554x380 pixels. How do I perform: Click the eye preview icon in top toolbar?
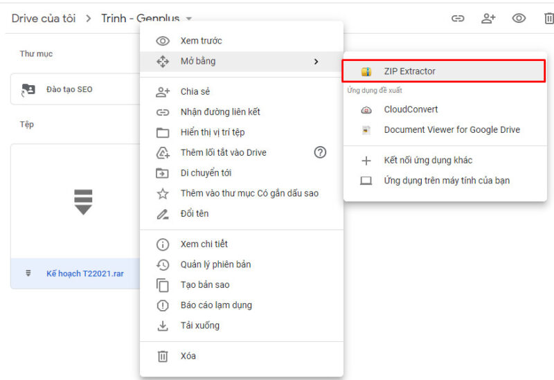click(519, 19)
